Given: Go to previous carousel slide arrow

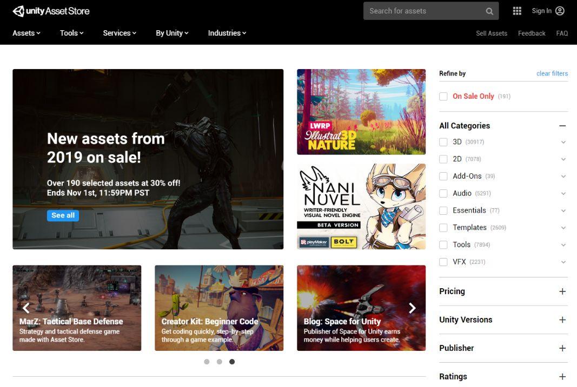Looking at the screenshot, I should click(26, 308).
